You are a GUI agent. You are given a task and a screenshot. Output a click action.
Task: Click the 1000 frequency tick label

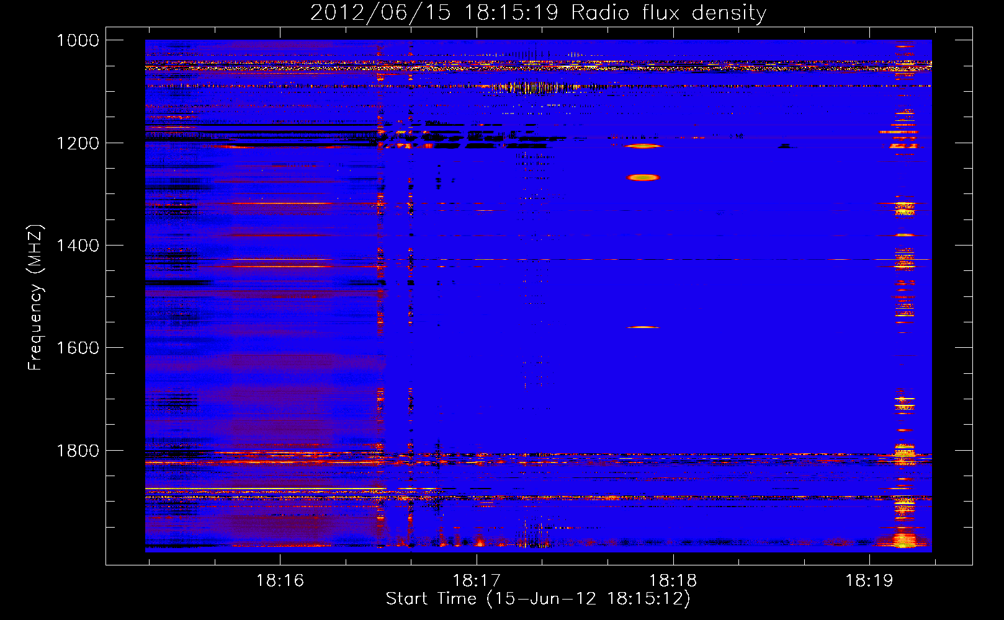pos(78,40)
